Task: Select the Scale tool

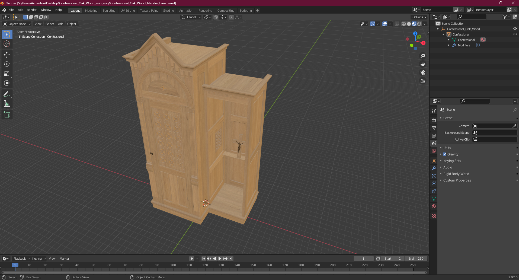Action: point(7,74)
